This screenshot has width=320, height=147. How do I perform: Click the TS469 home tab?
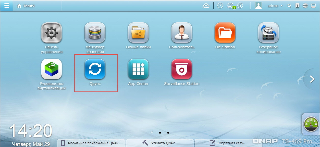[37, 6]
